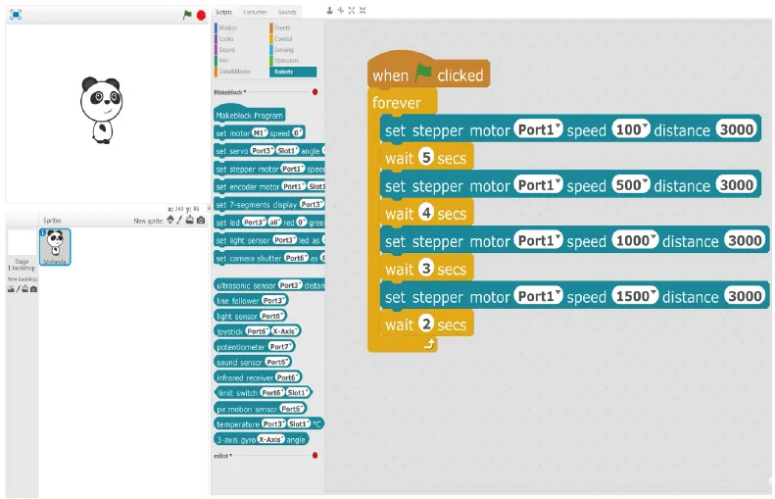Select the M-Panda sprite thumbnail
Viewport: 775px width, 499px height.
55,247
